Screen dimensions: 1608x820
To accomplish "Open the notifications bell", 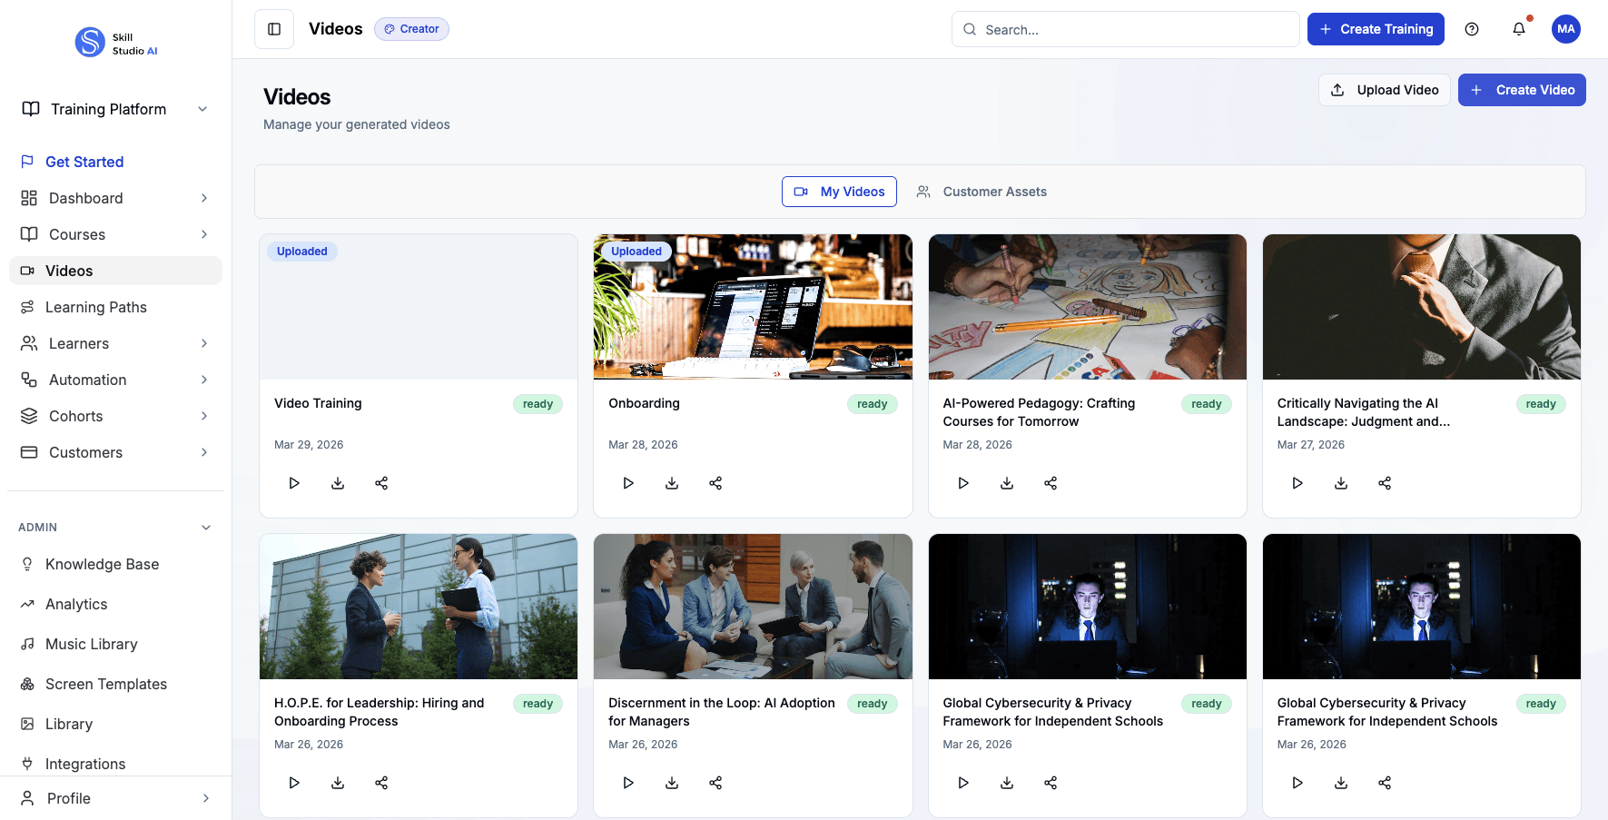I will tap(1518, 28).
